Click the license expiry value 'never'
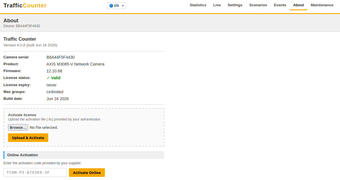Image resolution: width=340 pixels, height=180 pixels. (51, 85)
